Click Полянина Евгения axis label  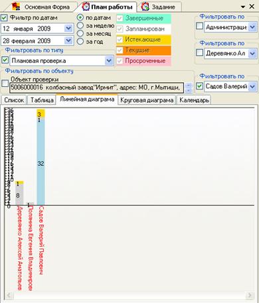tap(31, 249)
